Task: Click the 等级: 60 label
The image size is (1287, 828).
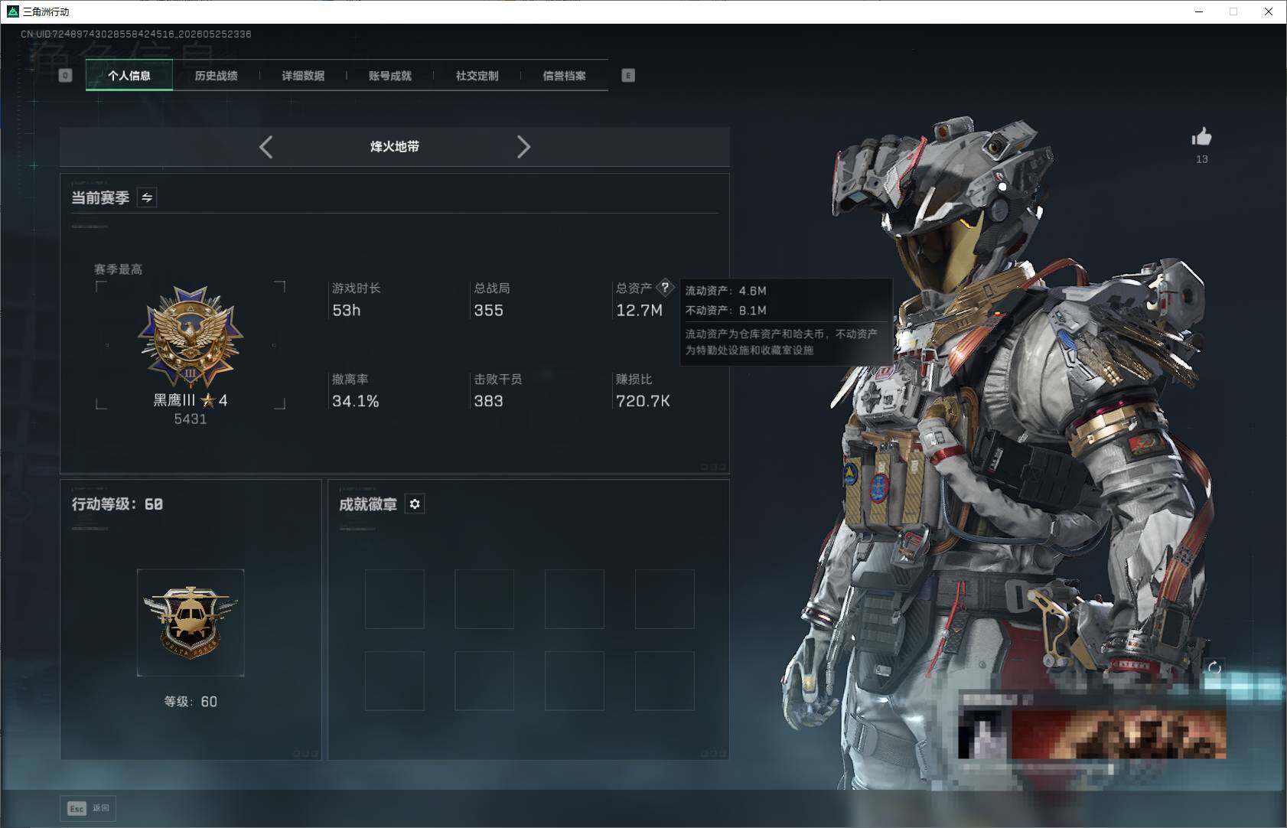Action: tap(191, 702)
